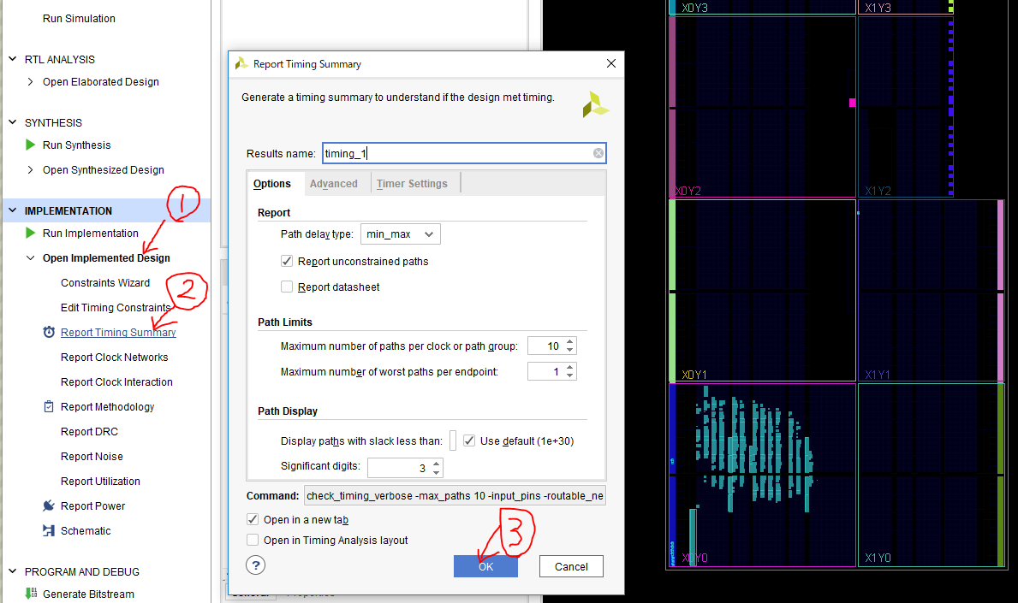1018x603 pixels.
Task: Clear the Results name field with the x icon
Action: (598, 152)
